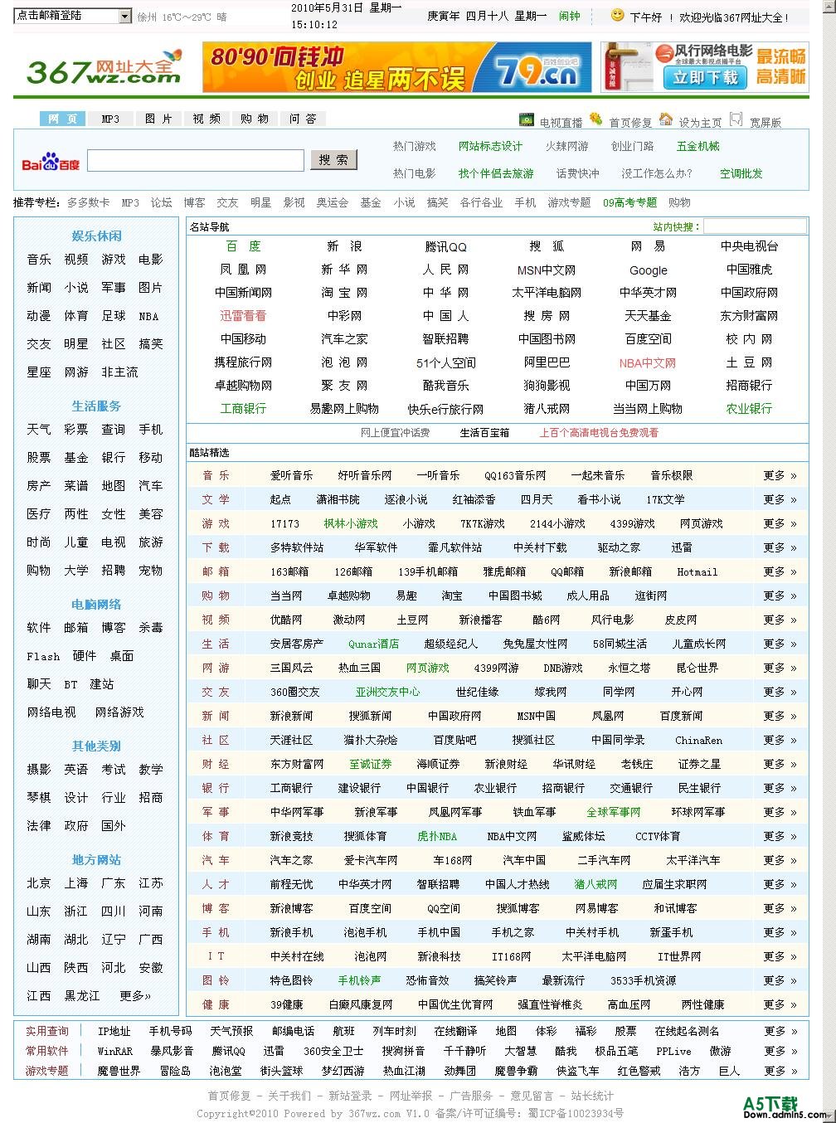The width and height of the screenshot is (836, 1123).
Task: Click the house icon beside 设为主页
Action: 666,119
